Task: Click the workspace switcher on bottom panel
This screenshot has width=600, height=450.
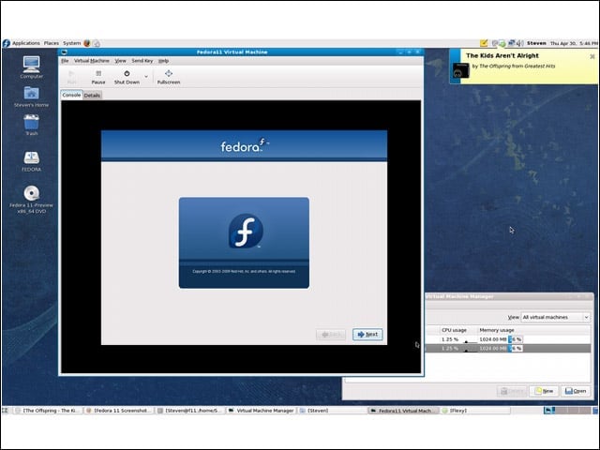Action: click(567, 411)
